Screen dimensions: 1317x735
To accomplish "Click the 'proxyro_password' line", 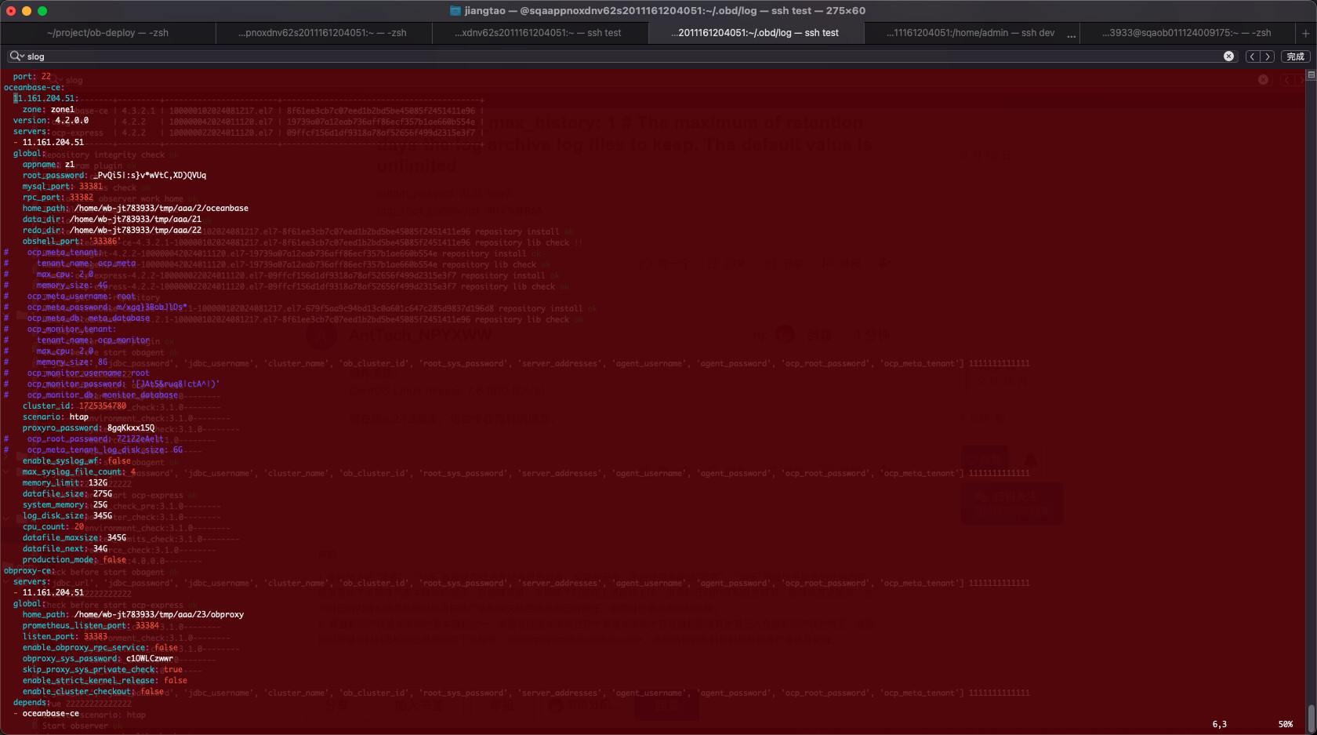I will coord(89,428).
